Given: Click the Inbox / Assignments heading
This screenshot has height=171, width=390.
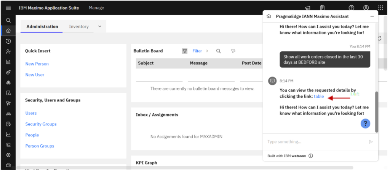Looking at the screenshot, I should pyautogui.click(x=157, y=115).
